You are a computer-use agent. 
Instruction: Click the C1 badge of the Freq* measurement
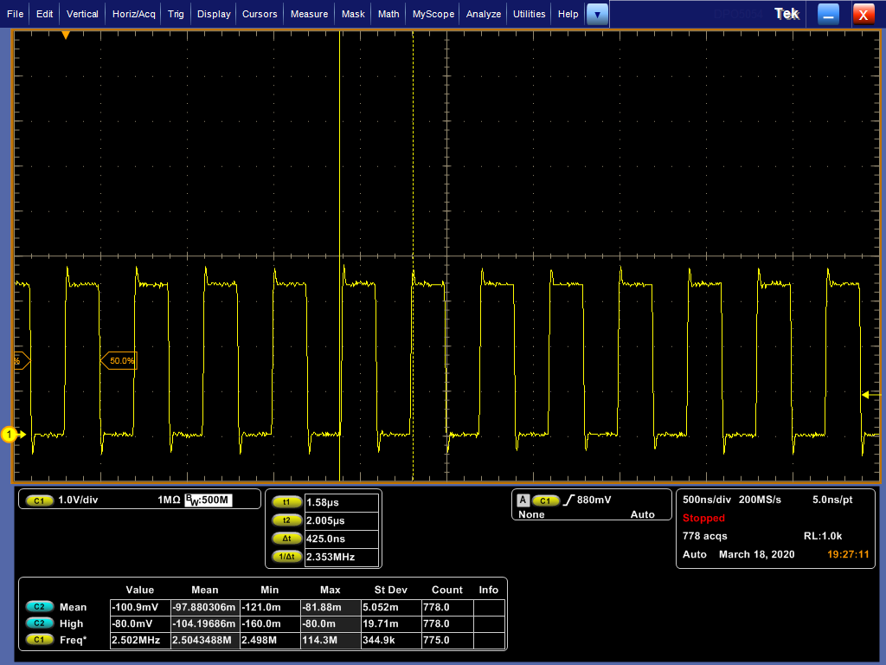tap(39, 640)
